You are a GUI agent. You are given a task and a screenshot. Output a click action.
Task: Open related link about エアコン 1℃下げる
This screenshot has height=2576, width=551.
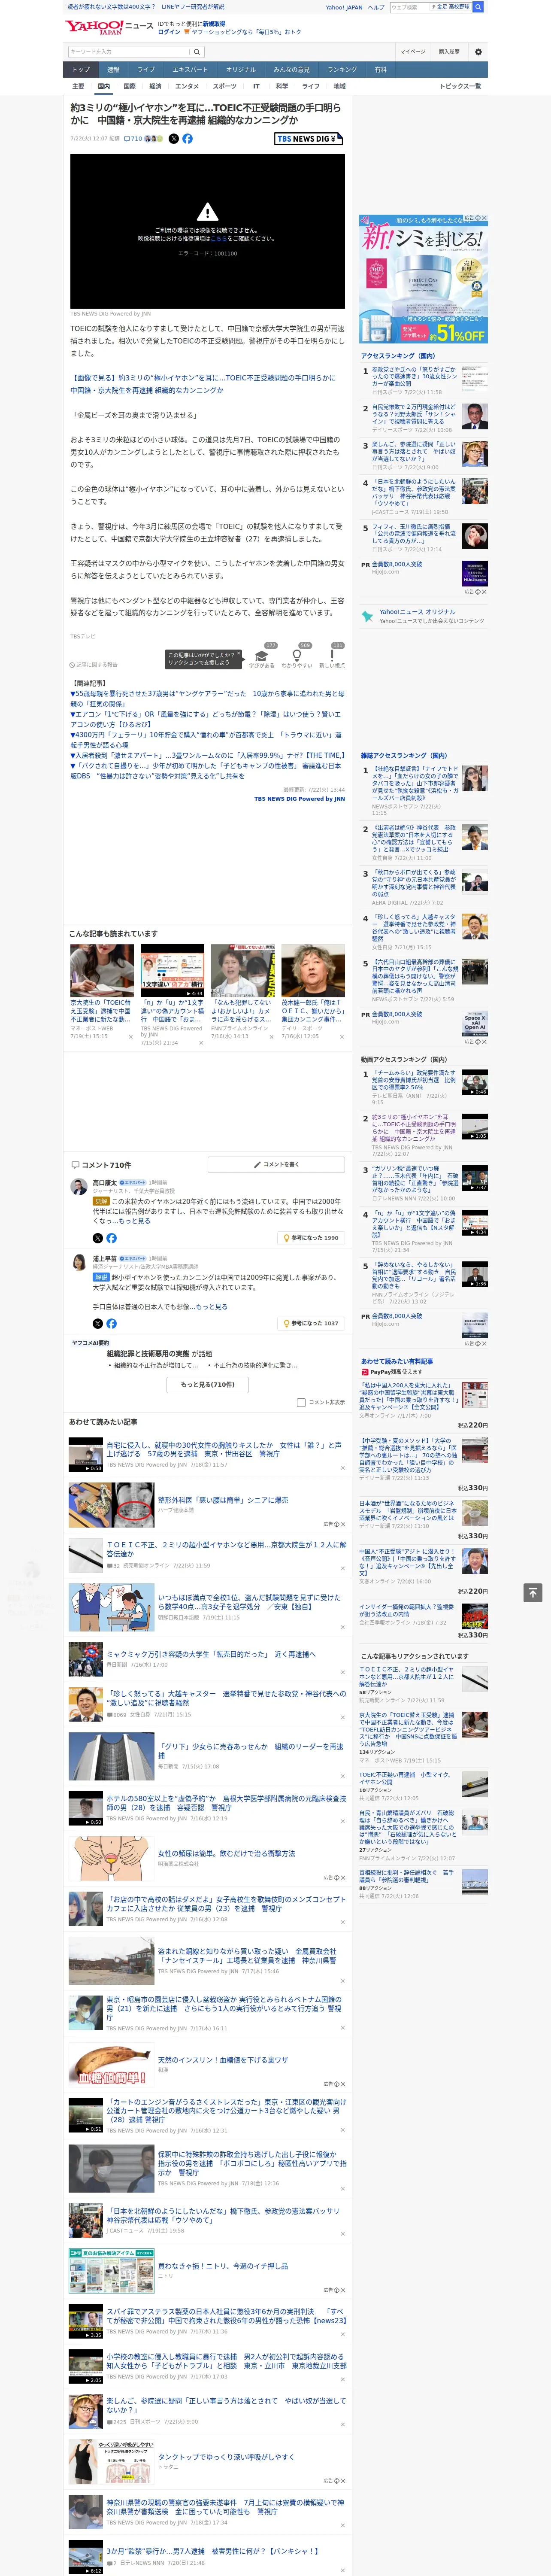pos(205,719)
